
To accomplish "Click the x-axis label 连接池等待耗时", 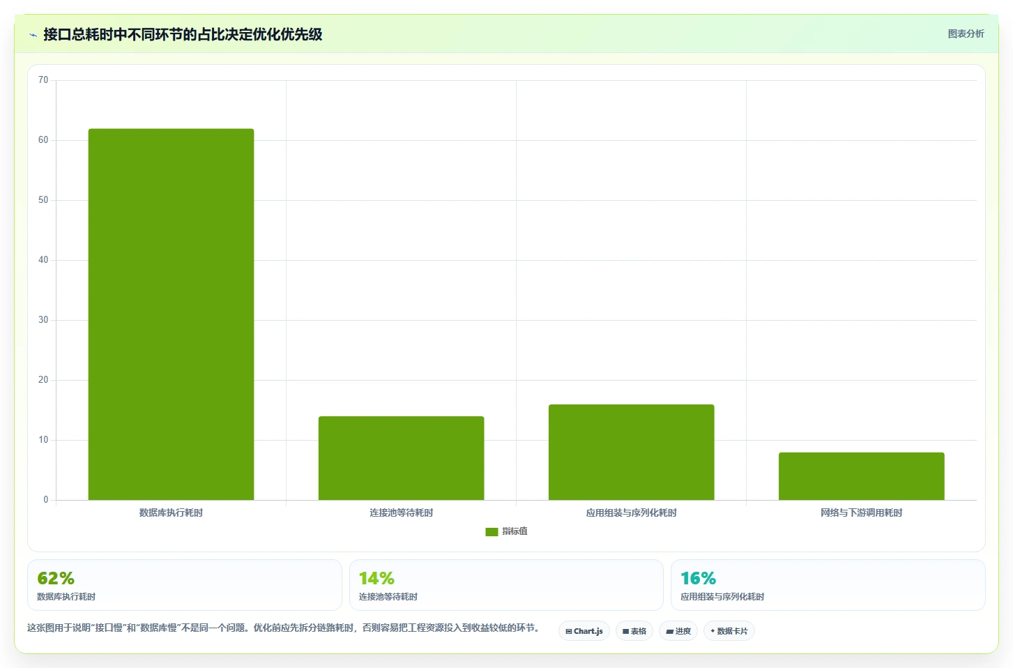I will [401, 513].
